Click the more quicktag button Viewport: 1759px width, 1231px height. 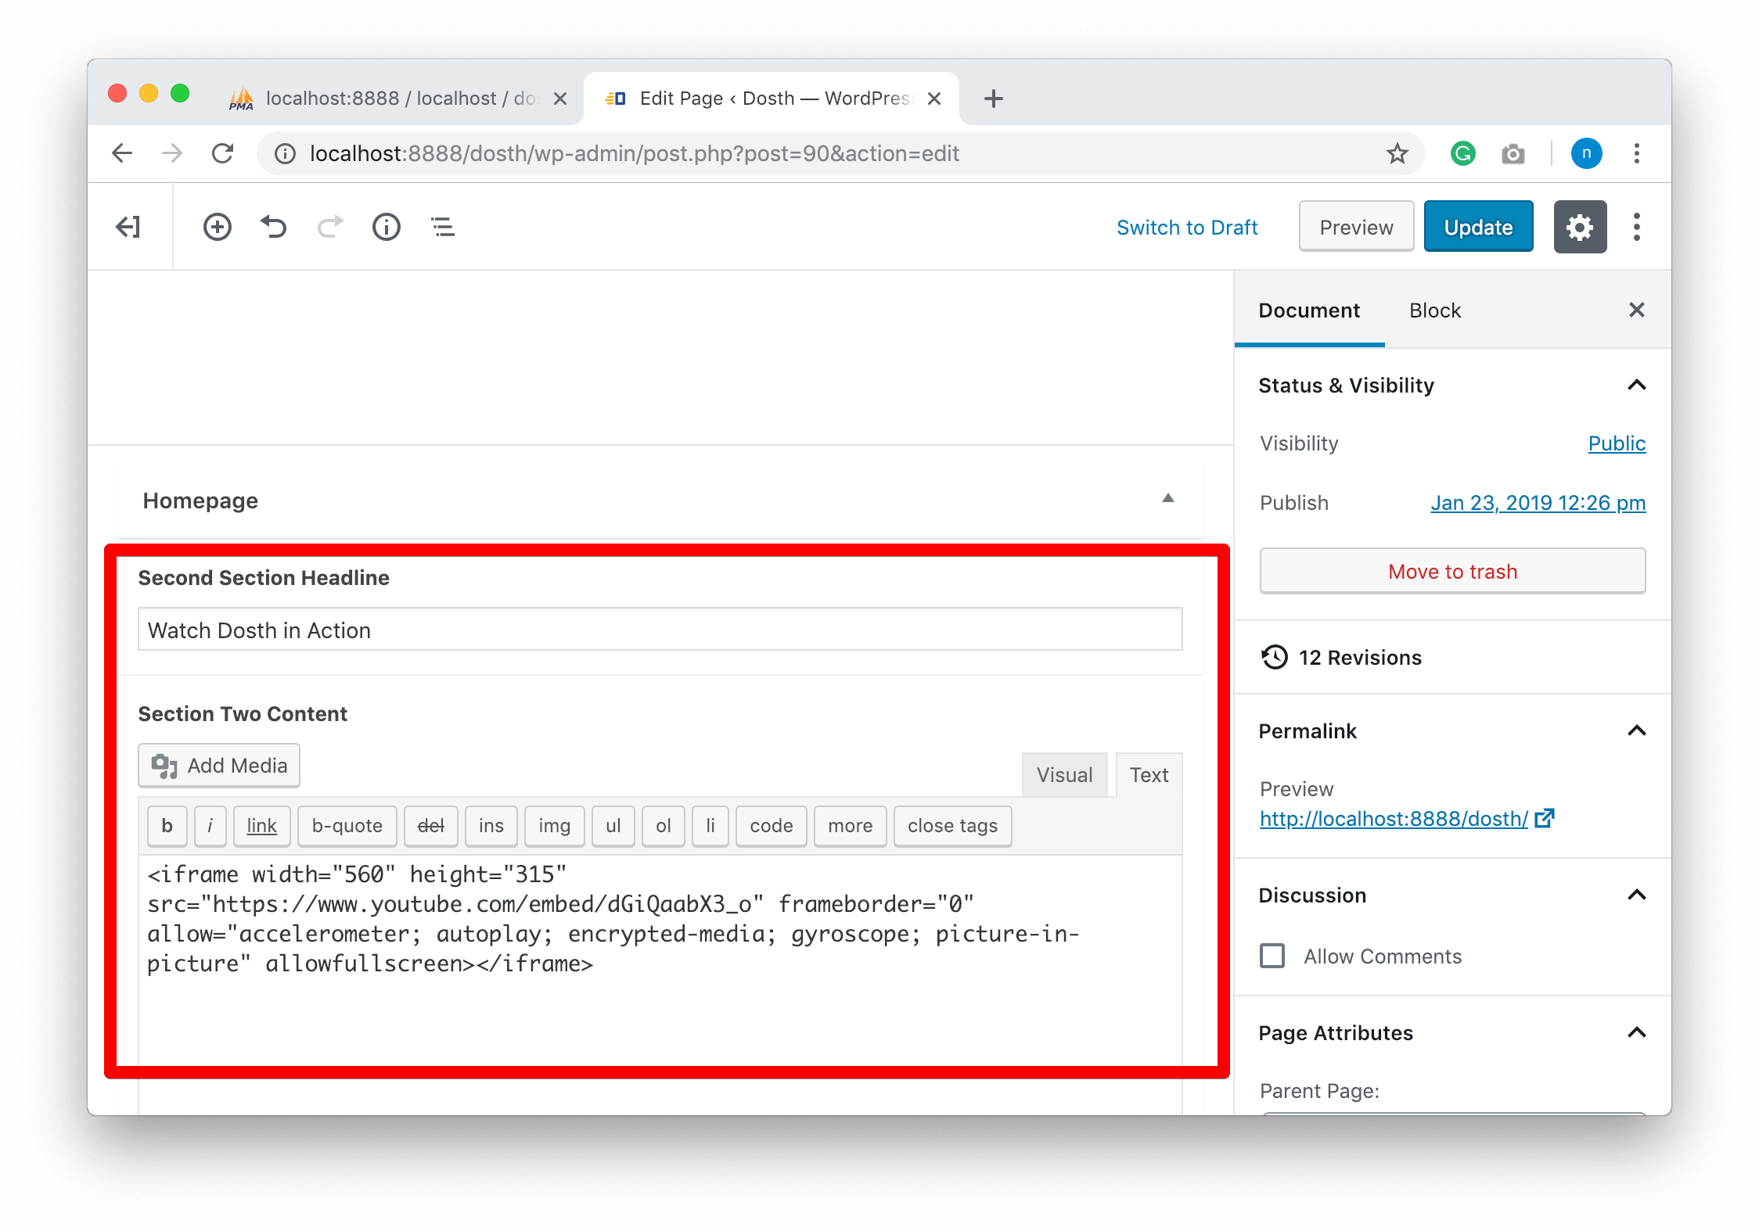tap(850, 826)
